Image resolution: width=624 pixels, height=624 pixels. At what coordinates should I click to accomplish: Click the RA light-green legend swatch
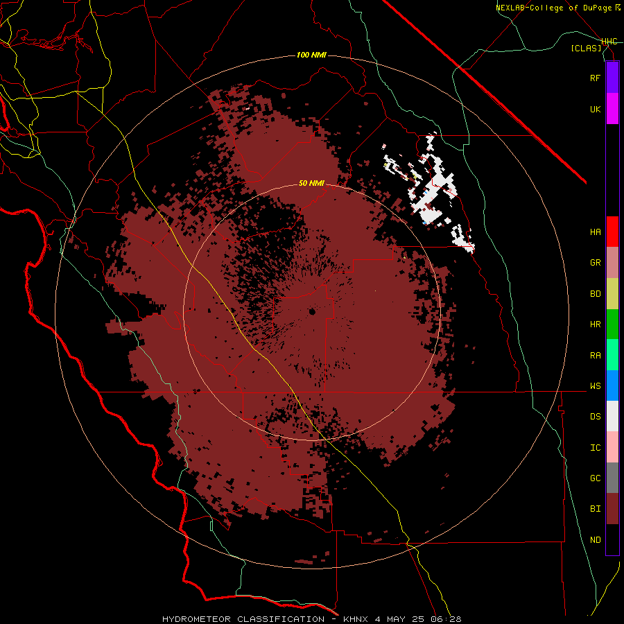[612, 355]
